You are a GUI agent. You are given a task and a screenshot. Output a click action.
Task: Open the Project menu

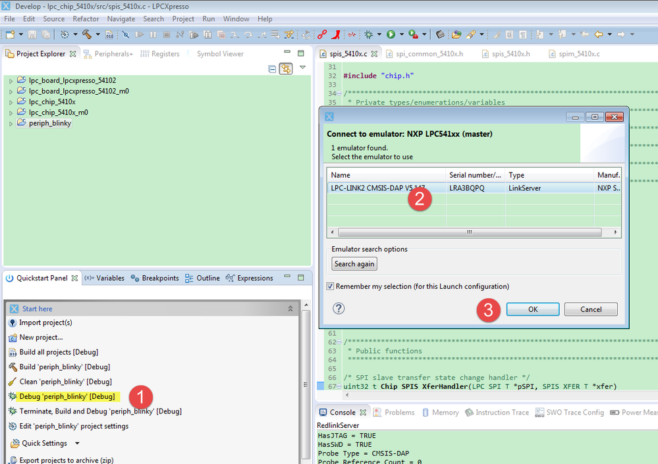[183, 19]
